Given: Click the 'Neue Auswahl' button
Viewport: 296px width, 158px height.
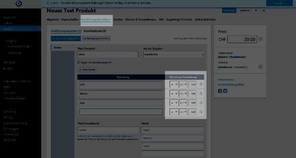Looking at the screenshot, I should point(87,70).
